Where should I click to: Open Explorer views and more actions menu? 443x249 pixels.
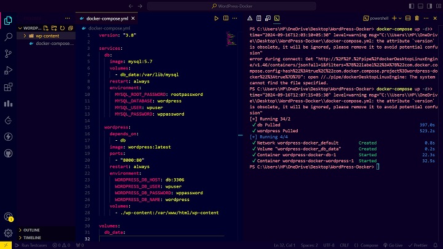pyautogui.click(x=67, y=18)
